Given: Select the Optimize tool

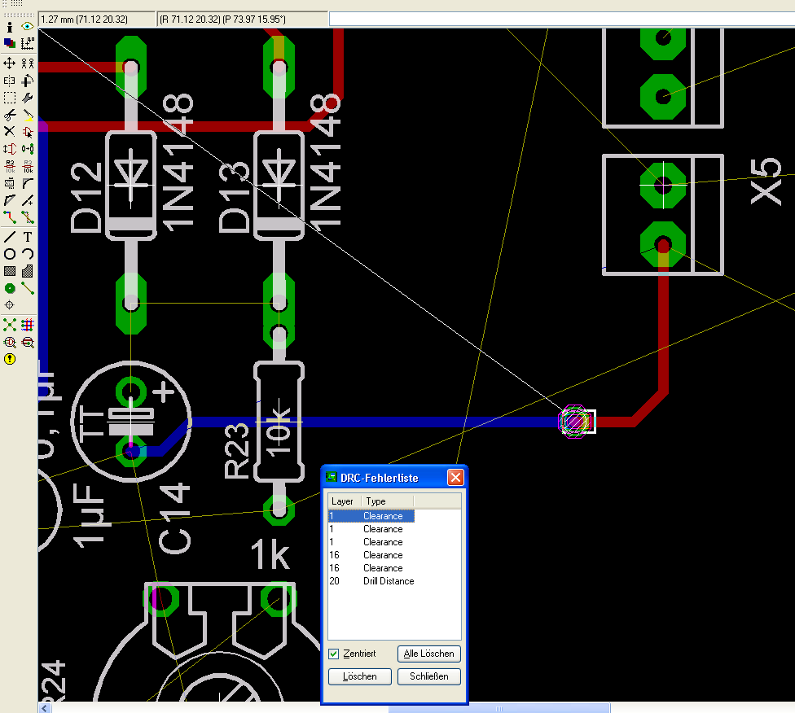Looking at the screenshot, I should (28, 200).
